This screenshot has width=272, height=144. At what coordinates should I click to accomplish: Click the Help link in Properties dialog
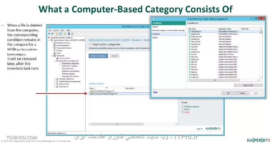click(155, 92)
